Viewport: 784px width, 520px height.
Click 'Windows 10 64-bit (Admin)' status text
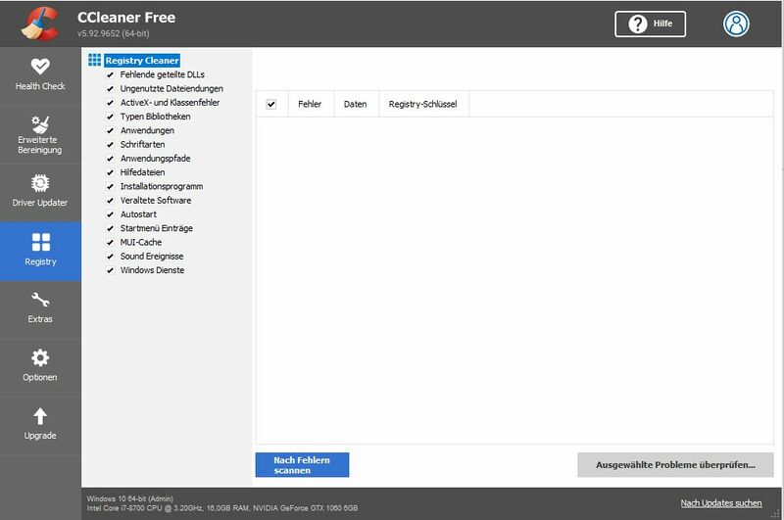point(130,498)
